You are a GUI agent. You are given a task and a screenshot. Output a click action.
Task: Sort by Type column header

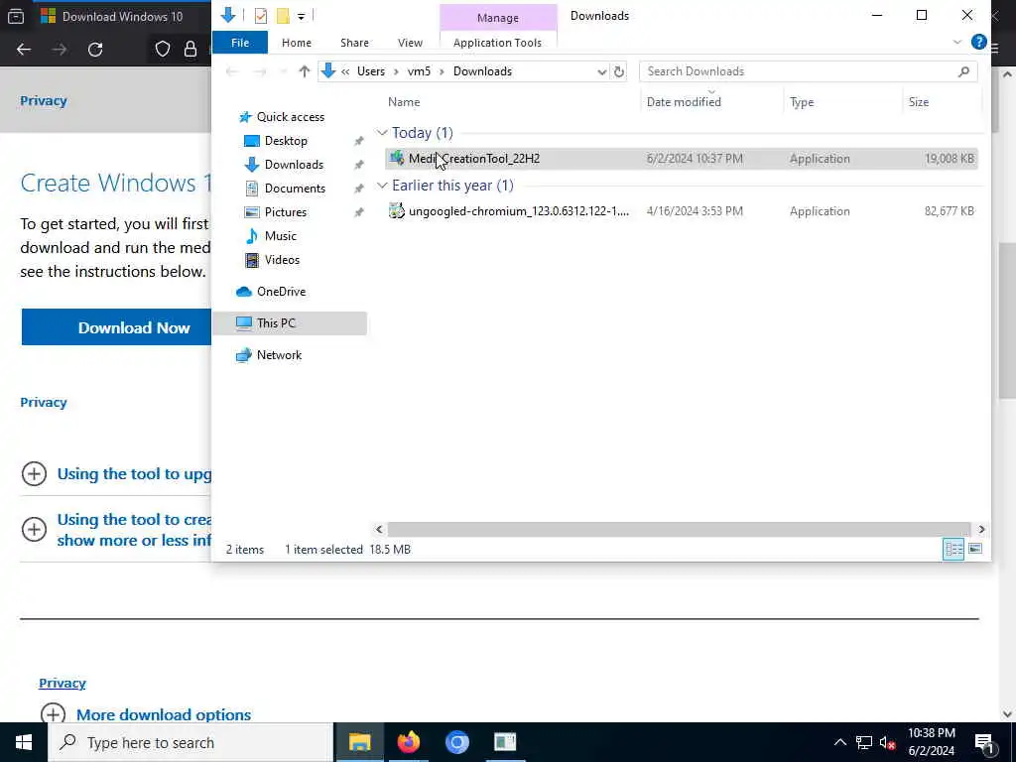click(x=802, y=102)
